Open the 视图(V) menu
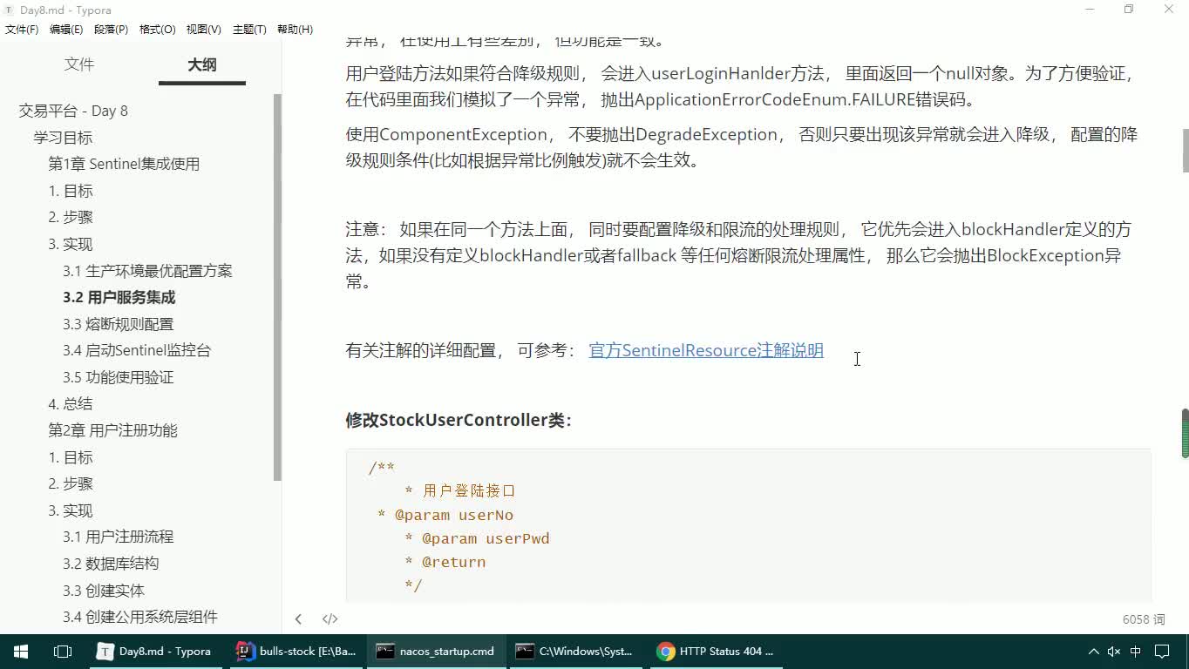 pyautogui.click(x=203, y=29)
